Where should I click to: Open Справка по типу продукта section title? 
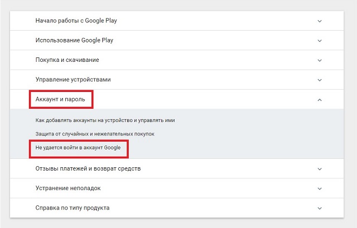click(72, 208)
